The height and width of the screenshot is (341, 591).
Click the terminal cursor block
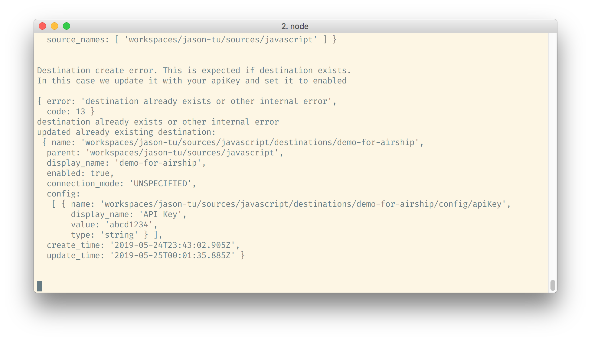[x=39, y=286]
